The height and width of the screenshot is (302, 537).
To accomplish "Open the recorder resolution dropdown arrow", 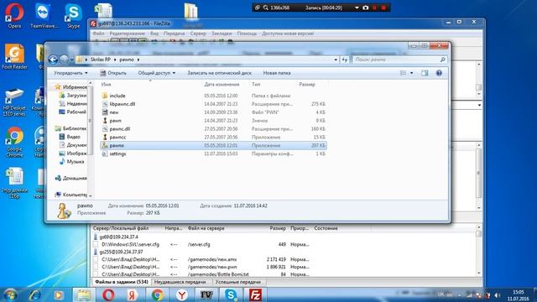I will point(357,8).
